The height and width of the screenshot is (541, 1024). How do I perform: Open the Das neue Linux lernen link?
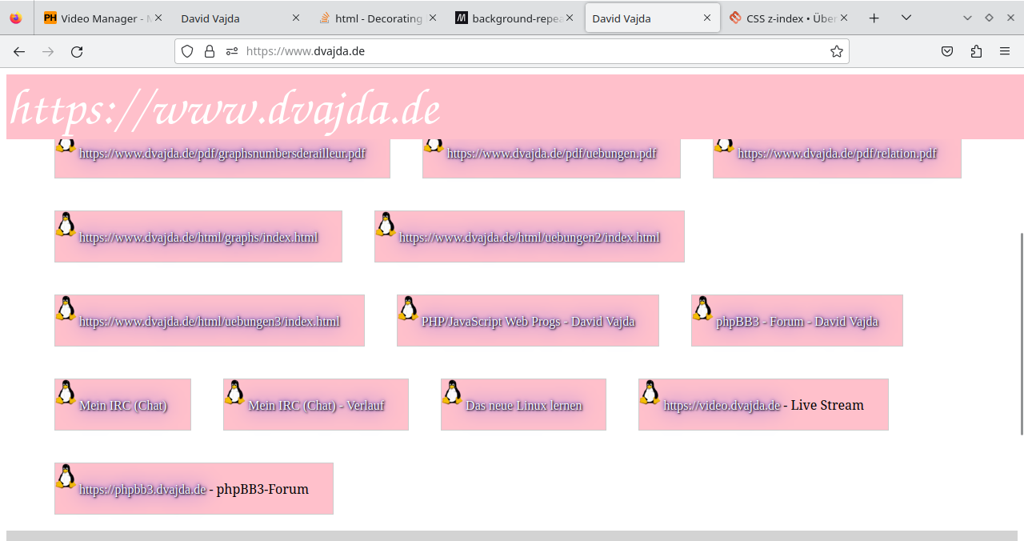523,406
